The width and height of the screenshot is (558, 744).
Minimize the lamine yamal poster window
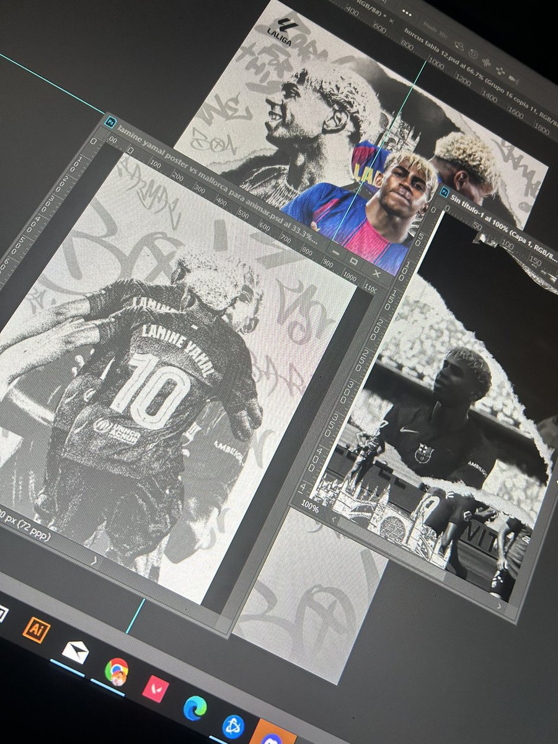[337, 252]
